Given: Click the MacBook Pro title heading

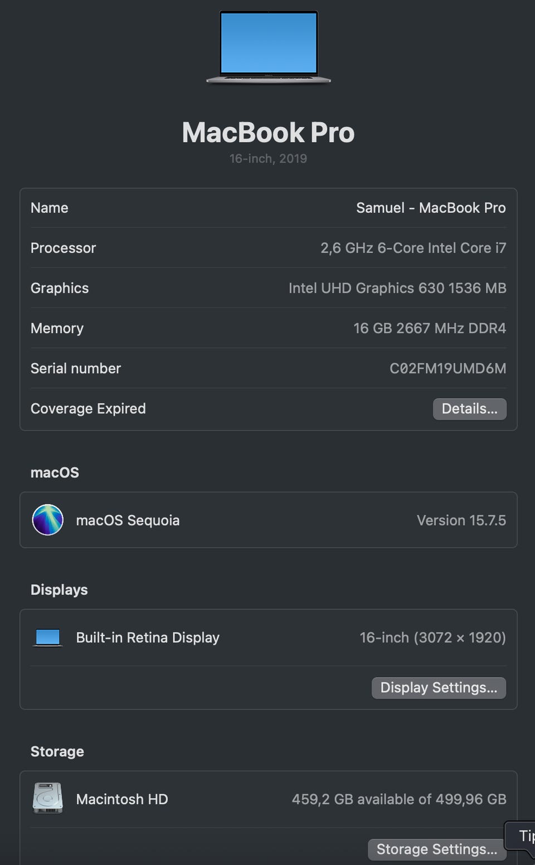Looking at the screenshot, I should (268, 133).
